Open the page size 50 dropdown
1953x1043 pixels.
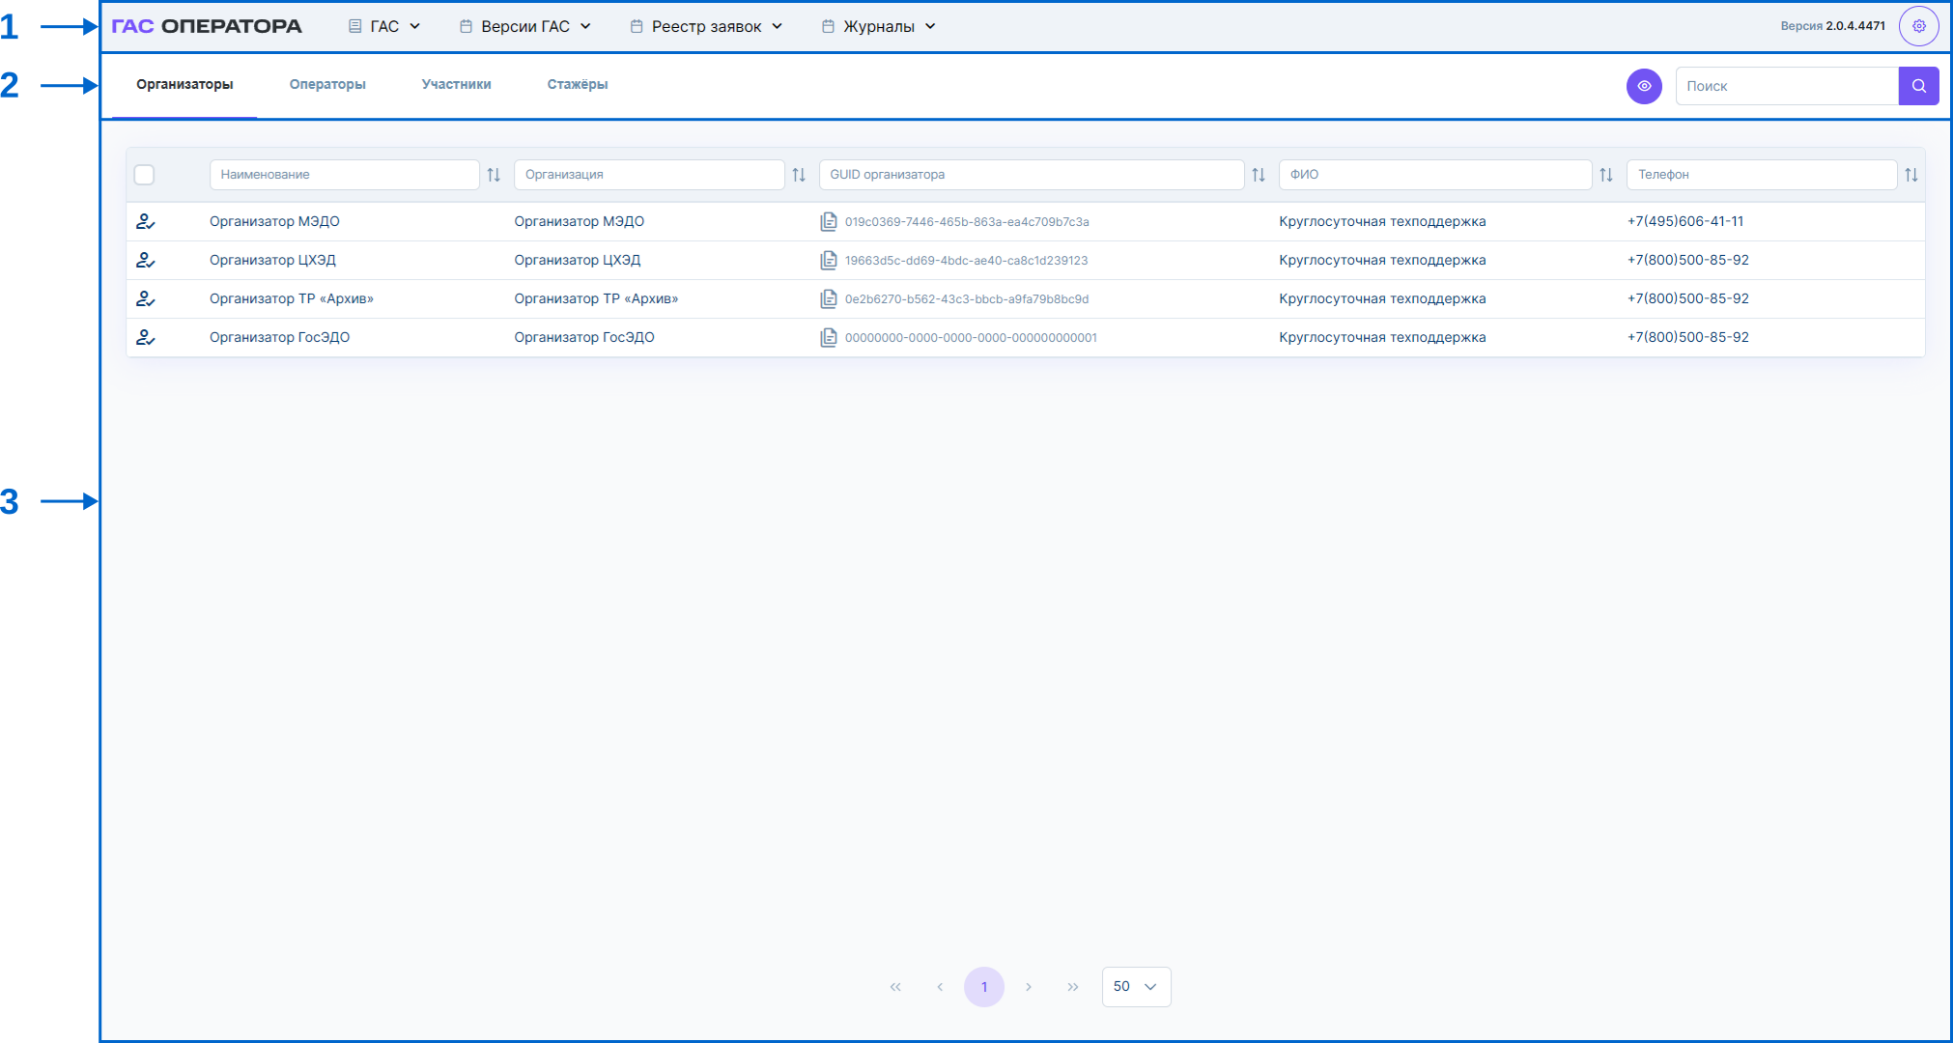(x=1136, y=987)
